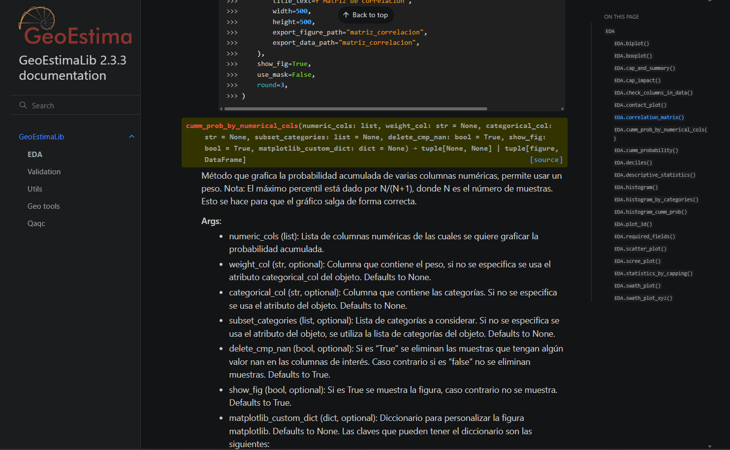Jump to EDA.plot_3d() in the outline
The image size is (730, 450).
tap(633, 224)
